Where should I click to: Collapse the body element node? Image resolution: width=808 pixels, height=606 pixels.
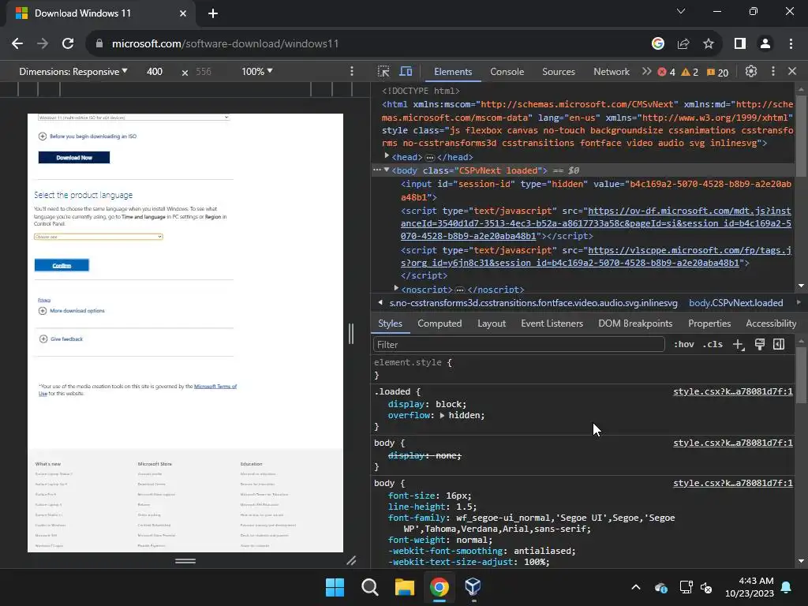[387, 170]
